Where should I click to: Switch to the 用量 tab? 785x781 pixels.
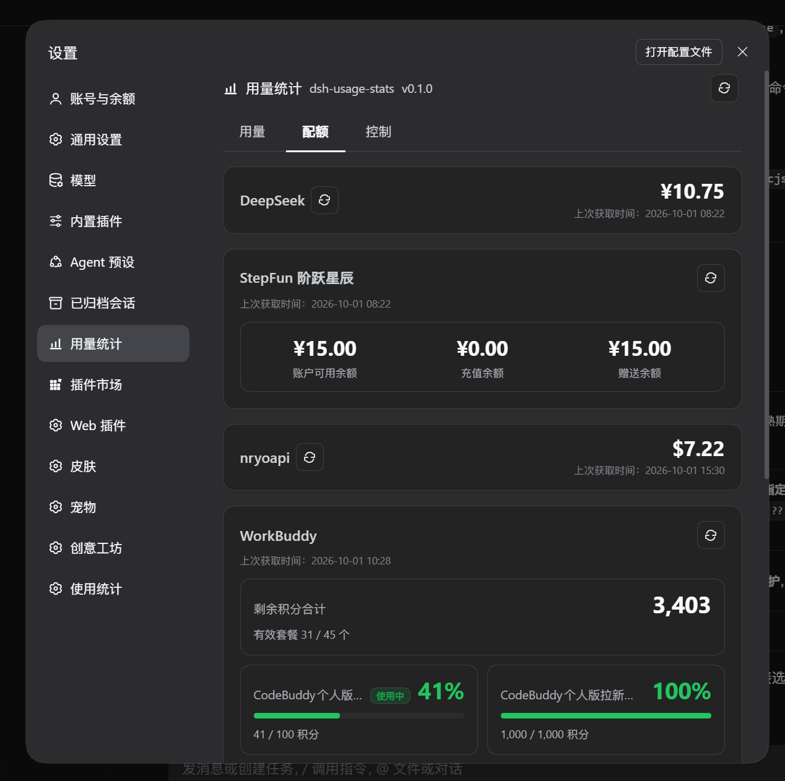click(x=253, y=132)
